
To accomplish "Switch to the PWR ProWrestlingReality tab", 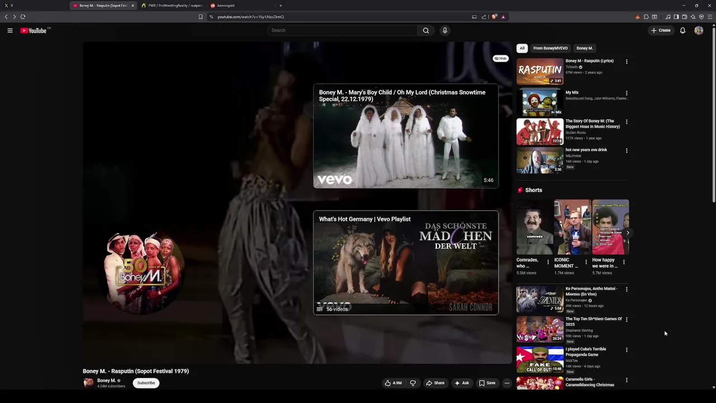I will (x=172, y=6).
